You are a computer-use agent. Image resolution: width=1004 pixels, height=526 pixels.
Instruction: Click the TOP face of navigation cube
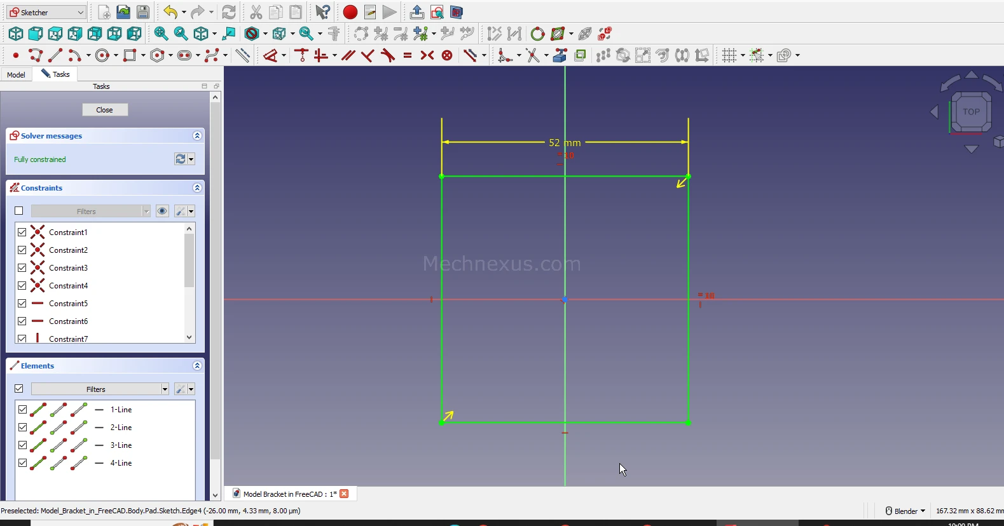[970, 112]
